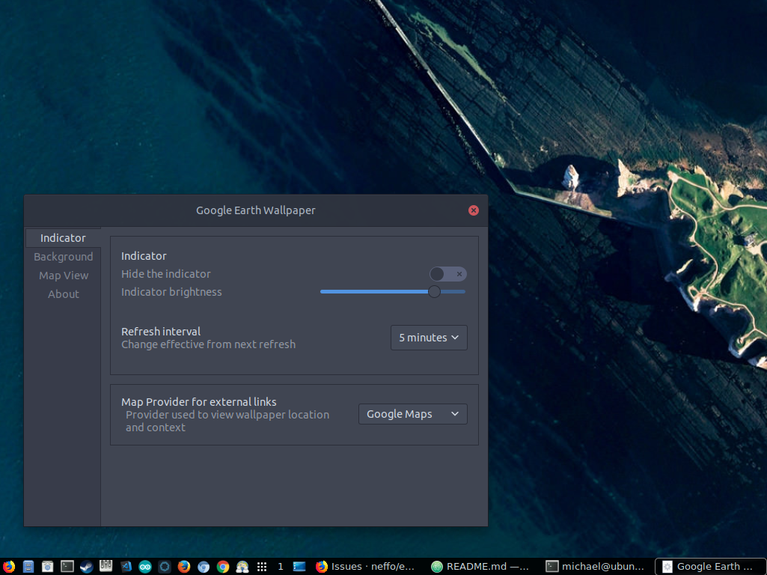Open the terminal launcher icon in taskbar

click(x=67, y=567)
